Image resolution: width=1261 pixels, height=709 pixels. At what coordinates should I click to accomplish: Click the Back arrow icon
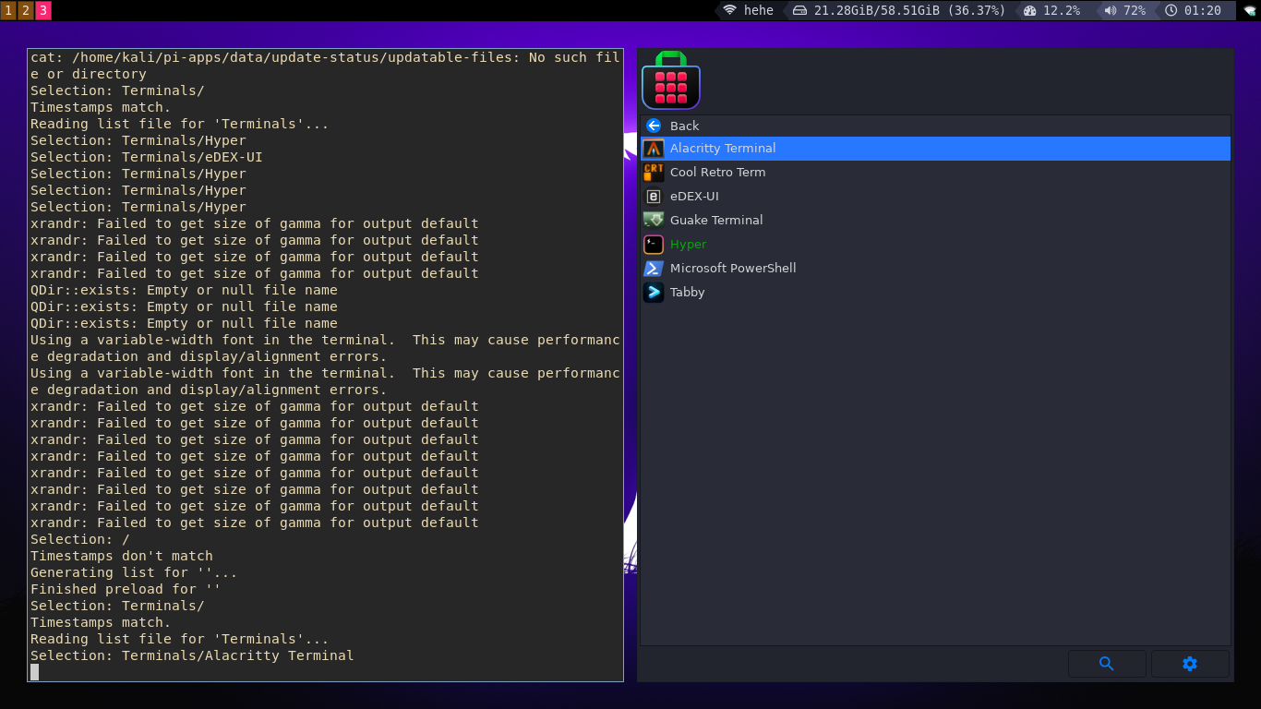(x=654, y=126)
